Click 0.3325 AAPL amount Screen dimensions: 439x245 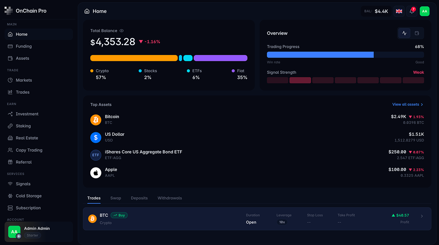(x=412, y=176)
